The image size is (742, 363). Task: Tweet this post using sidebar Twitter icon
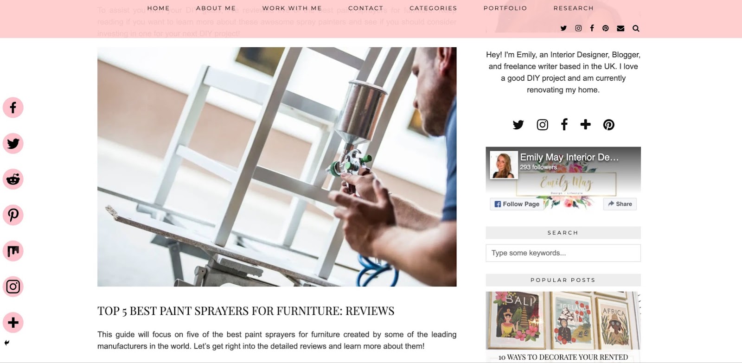(13, 143)
